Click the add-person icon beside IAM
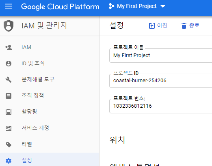Screen dimensions: 212x166 [9, 47]
